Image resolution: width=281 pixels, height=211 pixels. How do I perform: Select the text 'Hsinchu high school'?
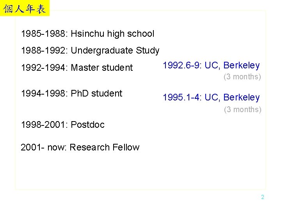coord(112,34)
